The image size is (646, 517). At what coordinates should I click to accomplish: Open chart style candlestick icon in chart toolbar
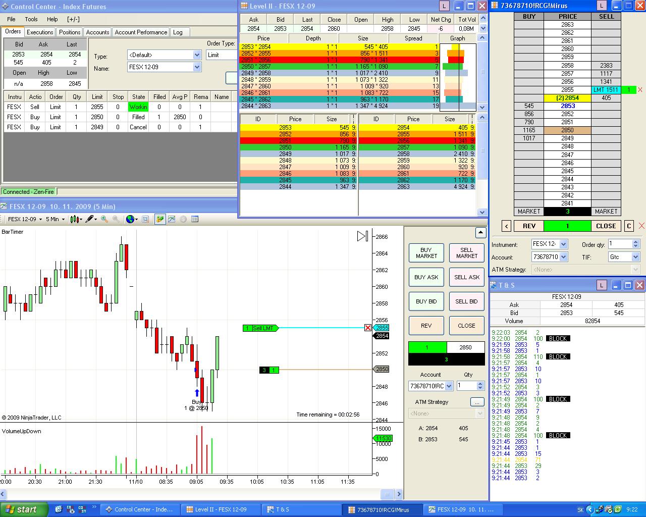point(76,219)
